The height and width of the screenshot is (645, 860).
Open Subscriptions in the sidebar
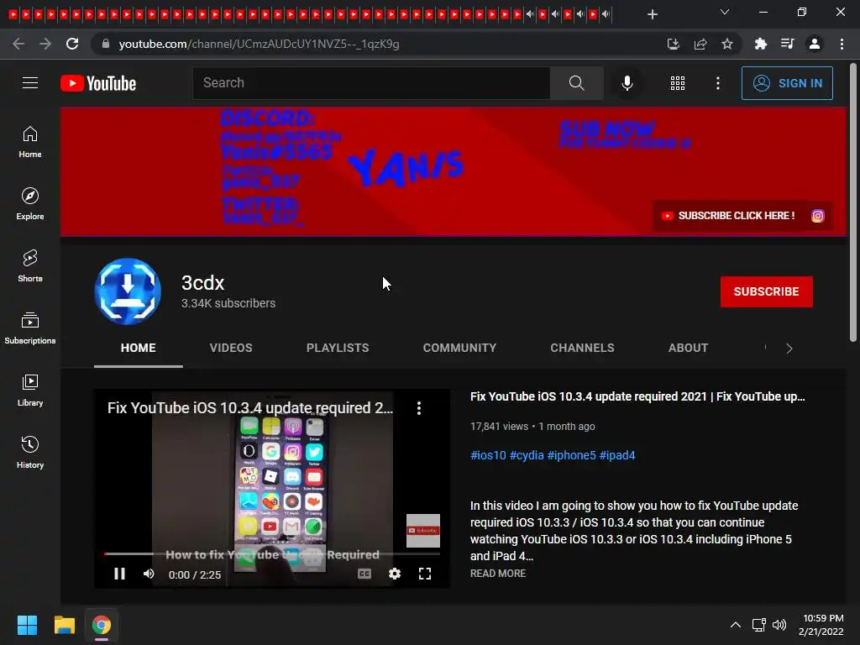click(x=30, y=328)
